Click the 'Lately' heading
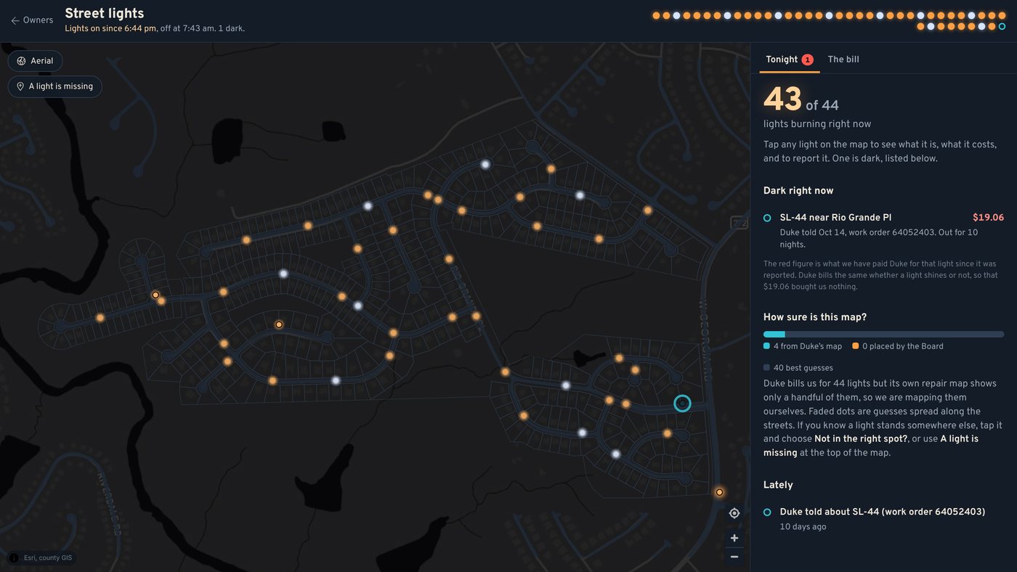 [x=778, y=485]
